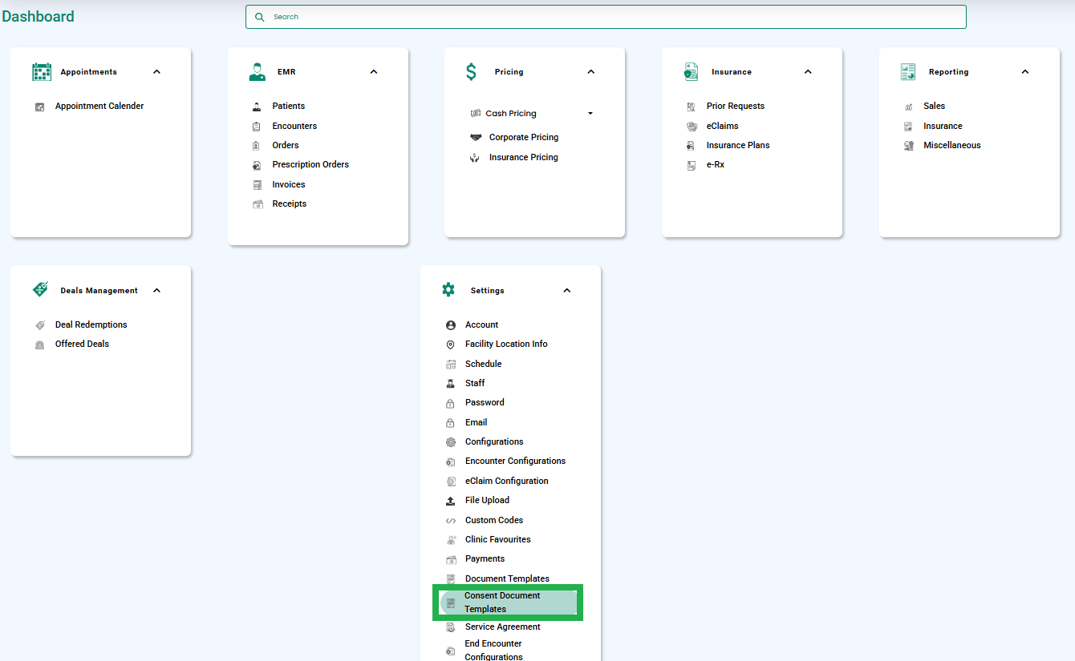This screenshot has width=1075, height=661.
Task: Open Clinic Favourites
Action: click(x=498, y=540)
